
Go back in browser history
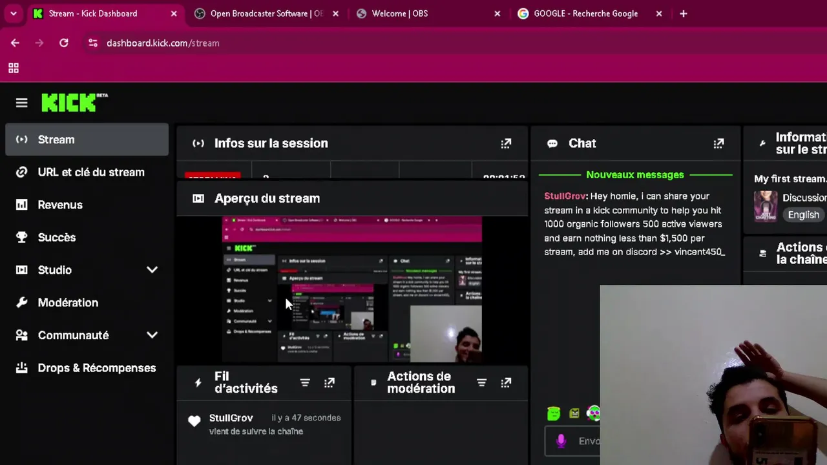point(15,43)
